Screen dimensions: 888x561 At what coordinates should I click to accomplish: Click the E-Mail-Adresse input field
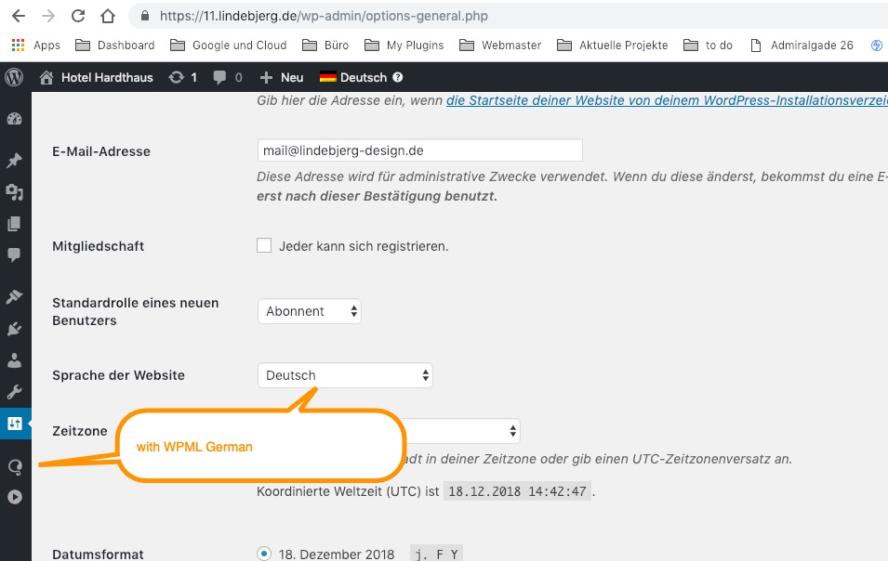pyautogui.click(x=419, y=150)
